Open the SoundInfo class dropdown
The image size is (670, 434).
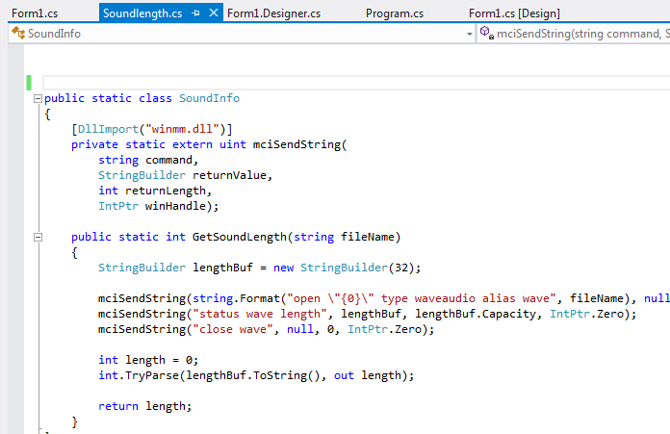tap(470, 34)
